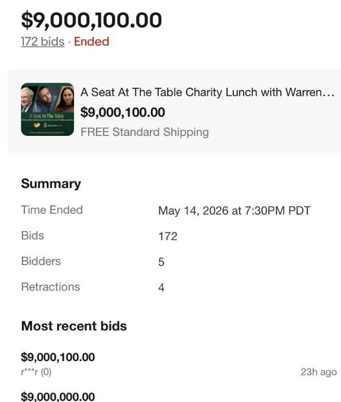Open the A Seat At The Table listing title
This screenshot has height=402, width=341.
click(207, 92)
